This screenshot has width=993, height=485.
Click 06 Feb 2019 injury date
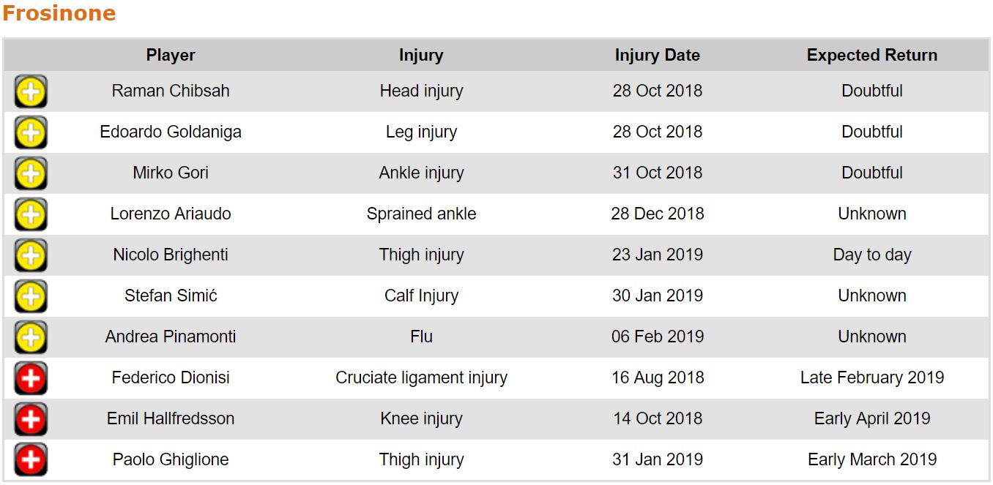tap(657, 337)
